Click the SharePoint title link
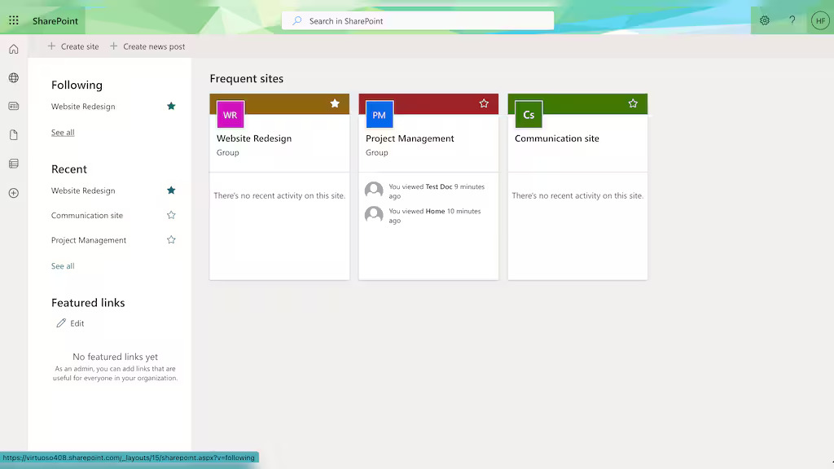 pos(55,20)
